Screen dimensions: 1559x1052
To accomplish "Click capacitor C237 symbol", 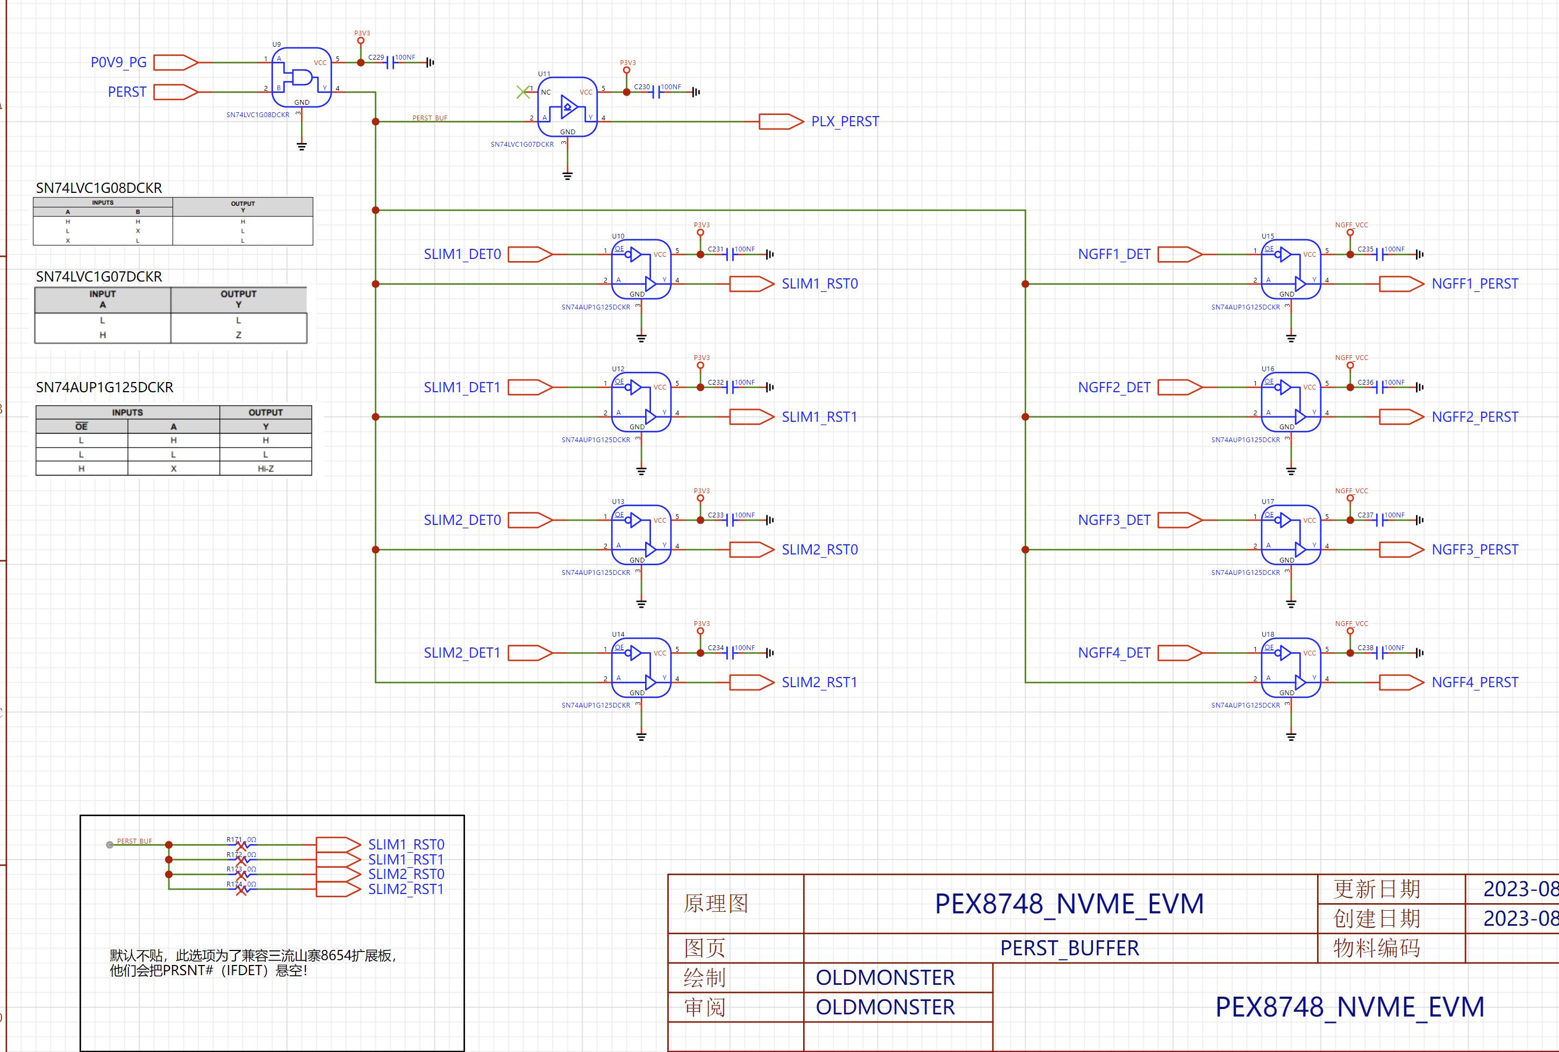I will point(1380,520).
